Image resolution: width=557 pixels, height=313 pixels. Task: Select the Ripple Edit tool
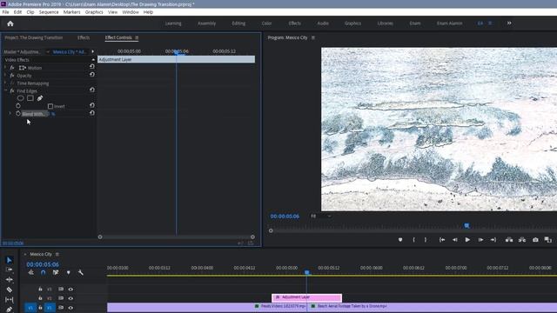pyautogui.click(x=10, y=280)
